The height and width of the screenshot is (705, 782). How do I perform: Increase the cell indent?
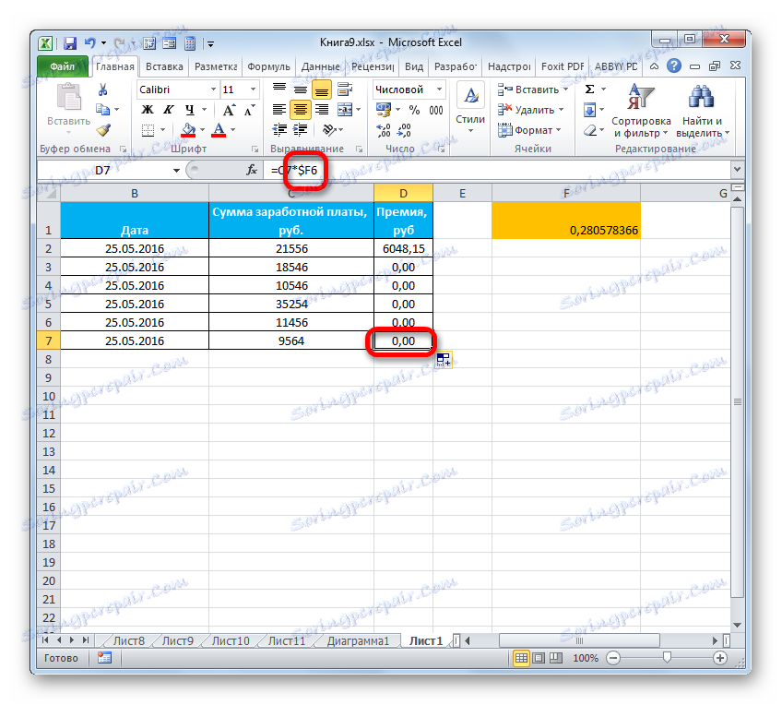301,130
